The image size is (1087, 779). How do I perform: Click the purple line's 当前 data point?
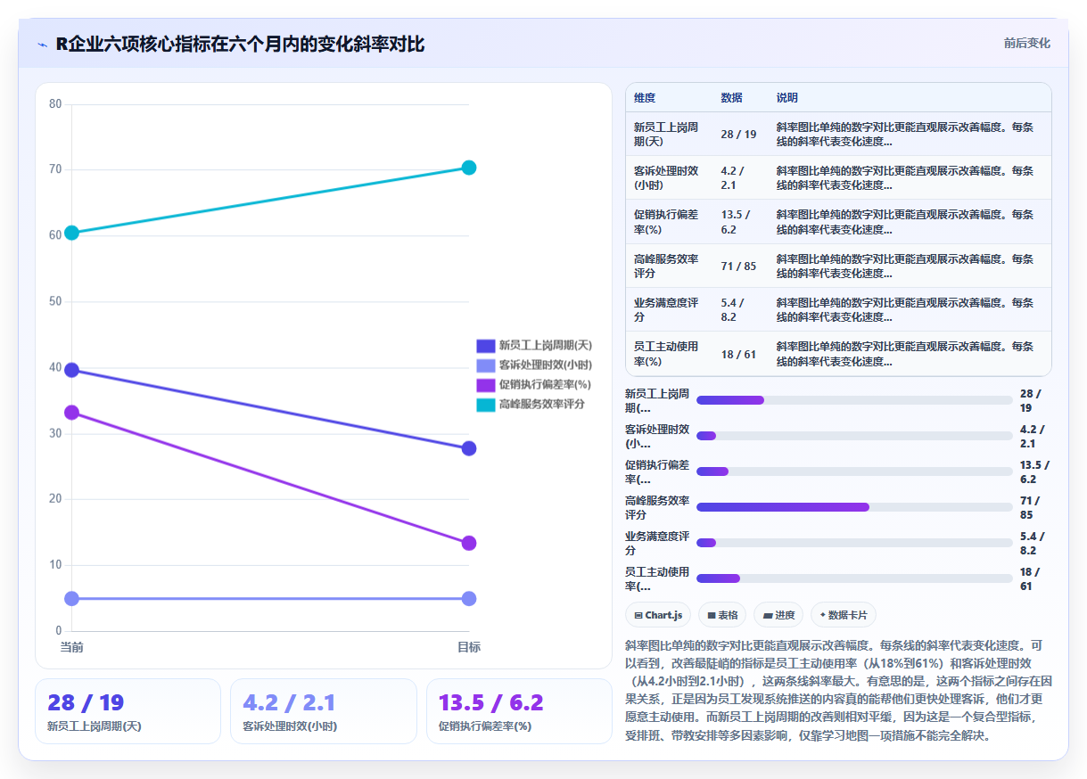pyautogui.click(x=72, y=413)
